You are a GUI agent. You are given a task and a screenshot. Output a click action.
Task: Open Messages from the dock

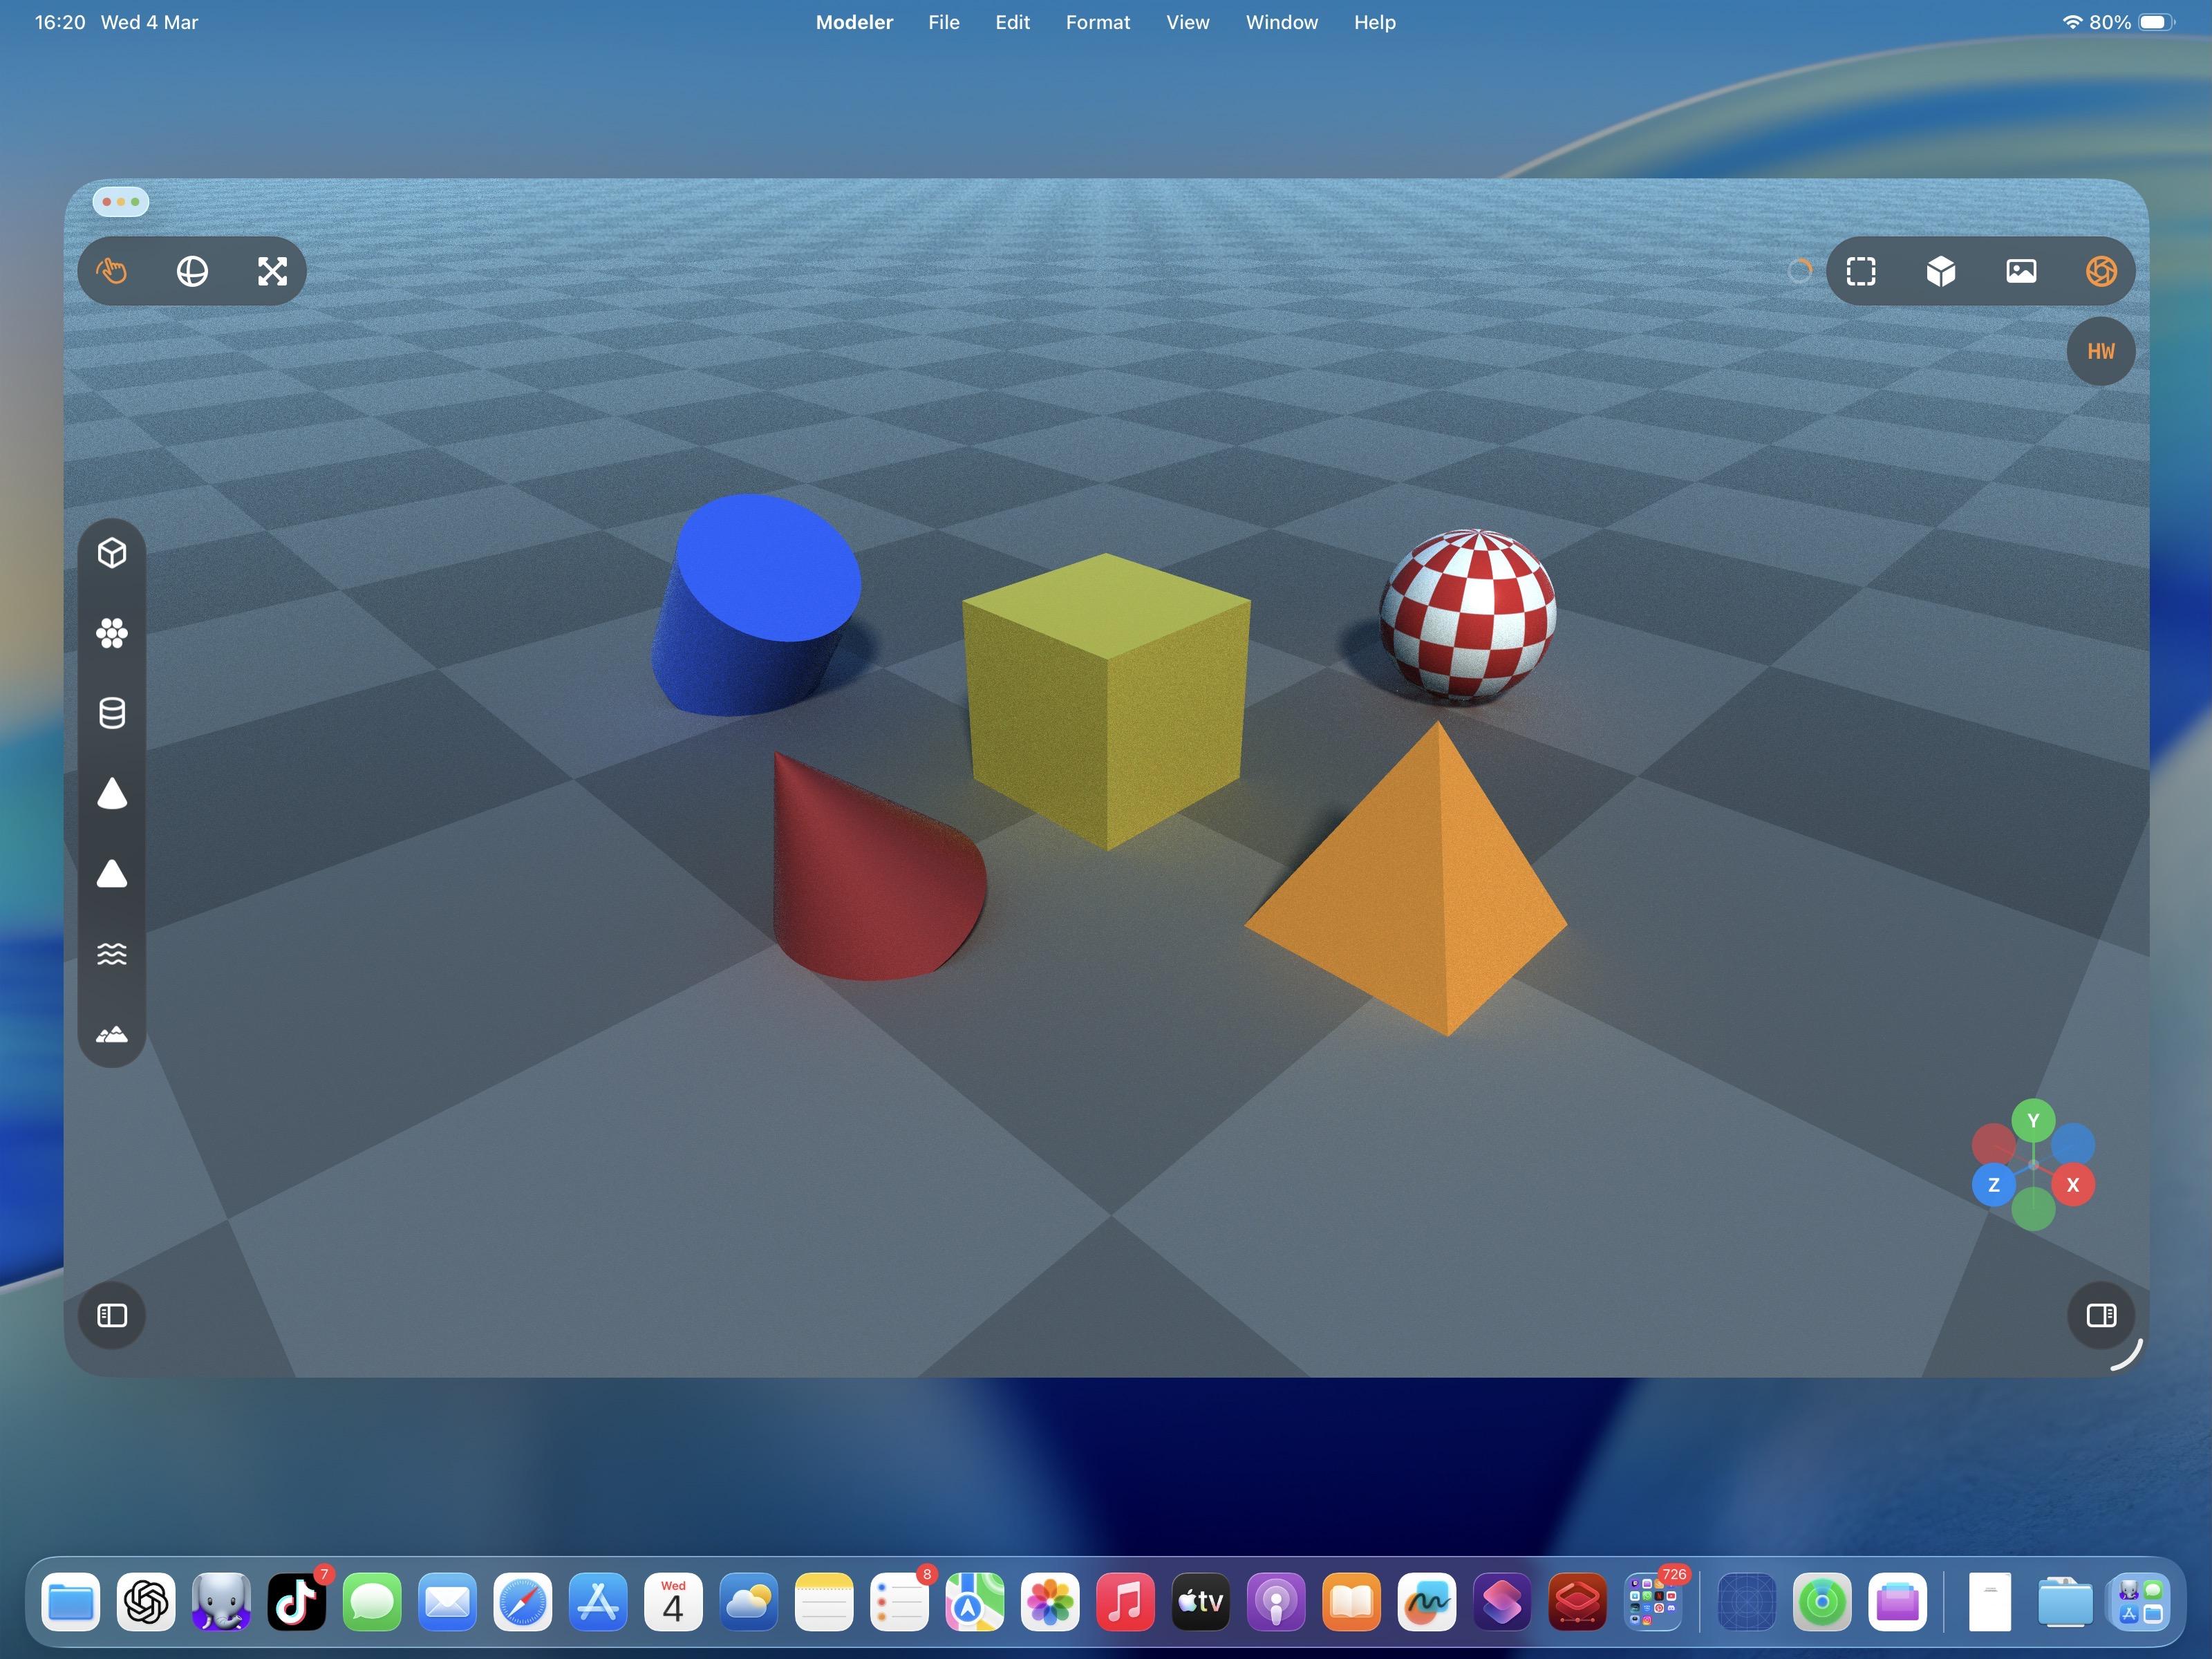pos(372,1603)
